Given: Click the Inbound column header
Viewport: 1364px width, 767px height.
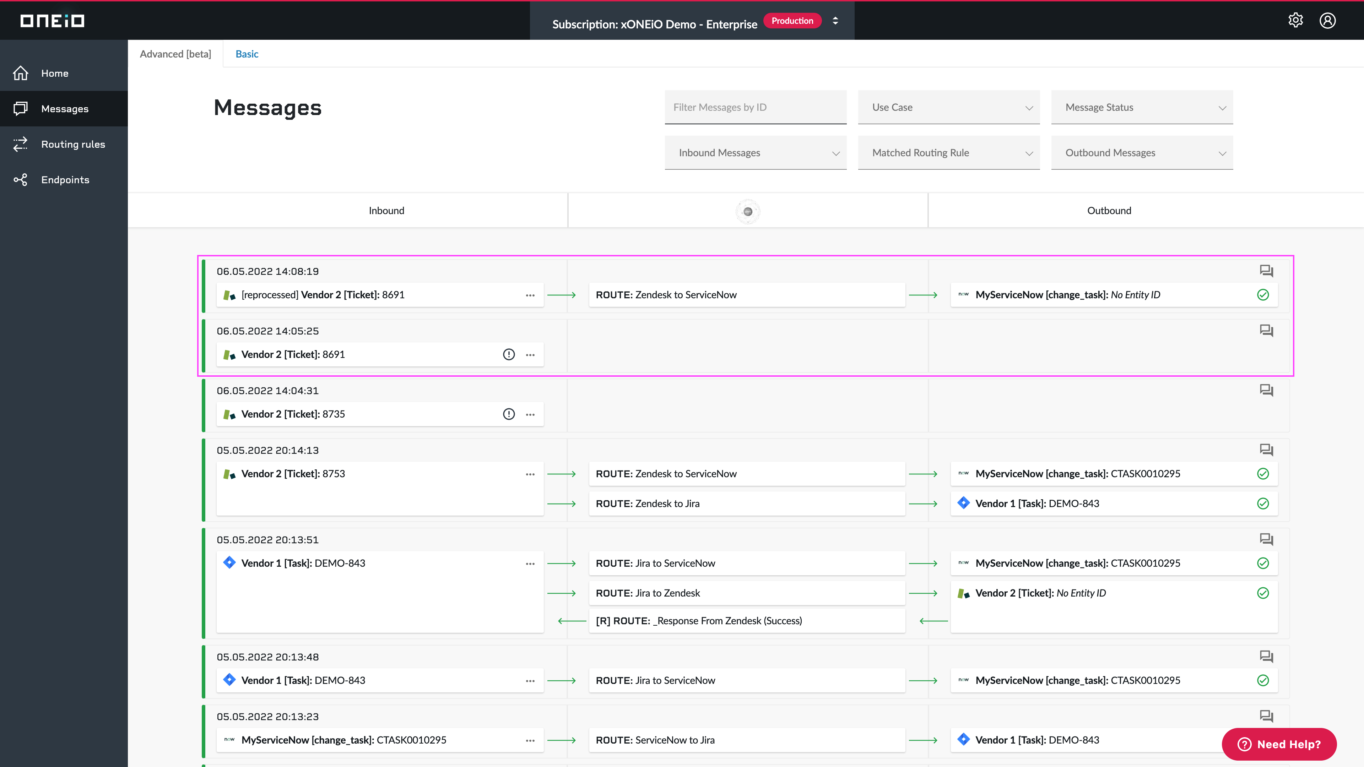Looking at the screenshot, I should (x=386, y=211).
